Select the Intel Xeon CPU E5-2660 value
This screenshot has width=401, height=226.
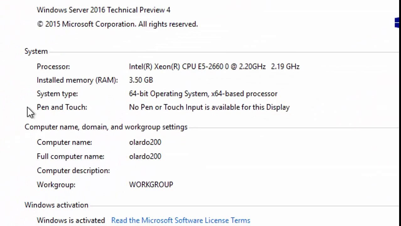tap(214, 67)
